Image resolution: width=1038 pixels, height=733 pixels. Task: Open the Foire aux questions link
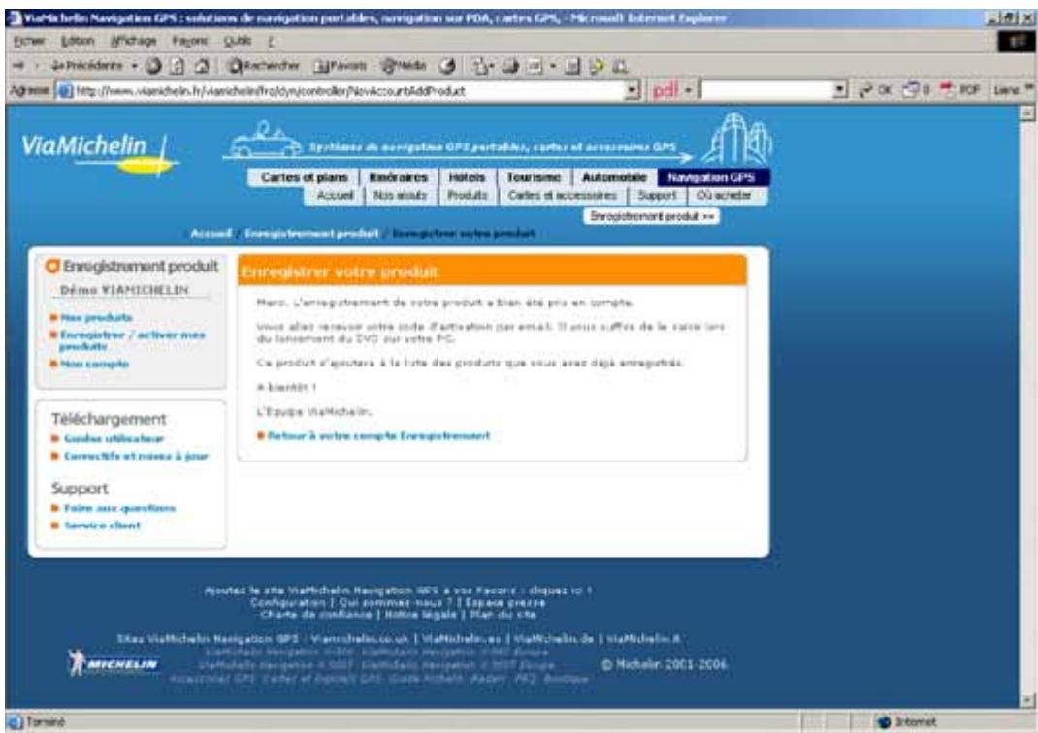[x=120, y=508]
